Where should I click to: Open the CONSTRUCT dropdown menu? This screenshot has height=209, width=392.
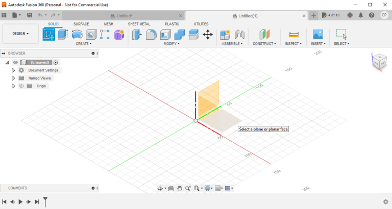point(264,44)
